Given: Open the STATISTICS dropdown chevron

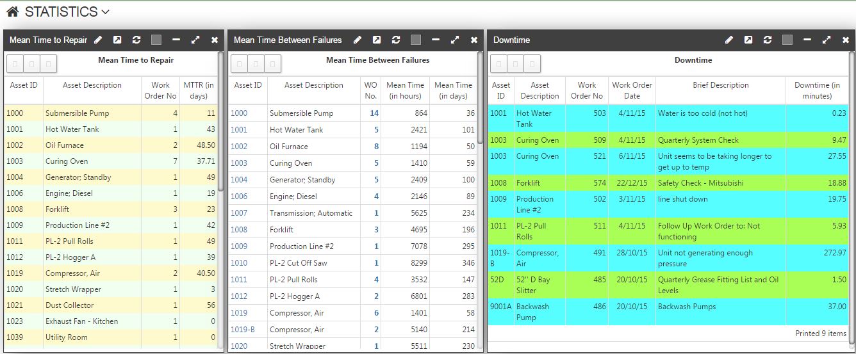Looking at the screenshot, I should (106, 12).
